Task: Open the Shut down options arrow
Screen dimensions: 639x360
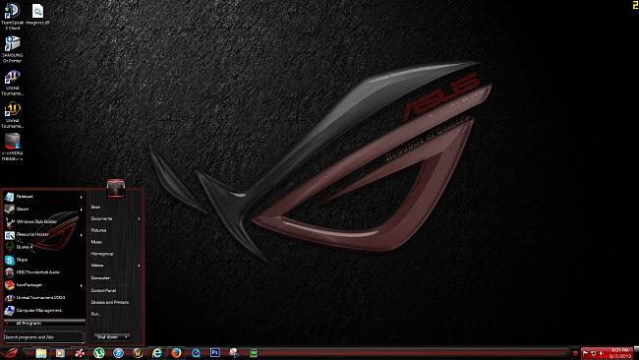Action: [x=126, y=337]
